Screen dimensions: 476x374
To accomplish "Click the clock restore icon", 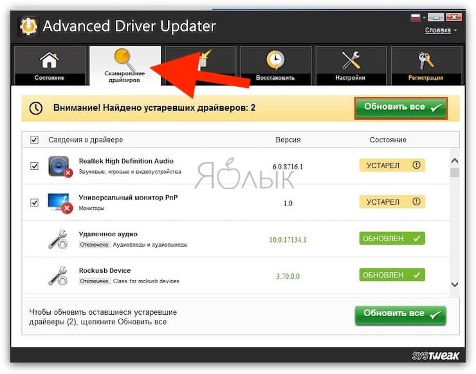I will (x=275, y=60).
